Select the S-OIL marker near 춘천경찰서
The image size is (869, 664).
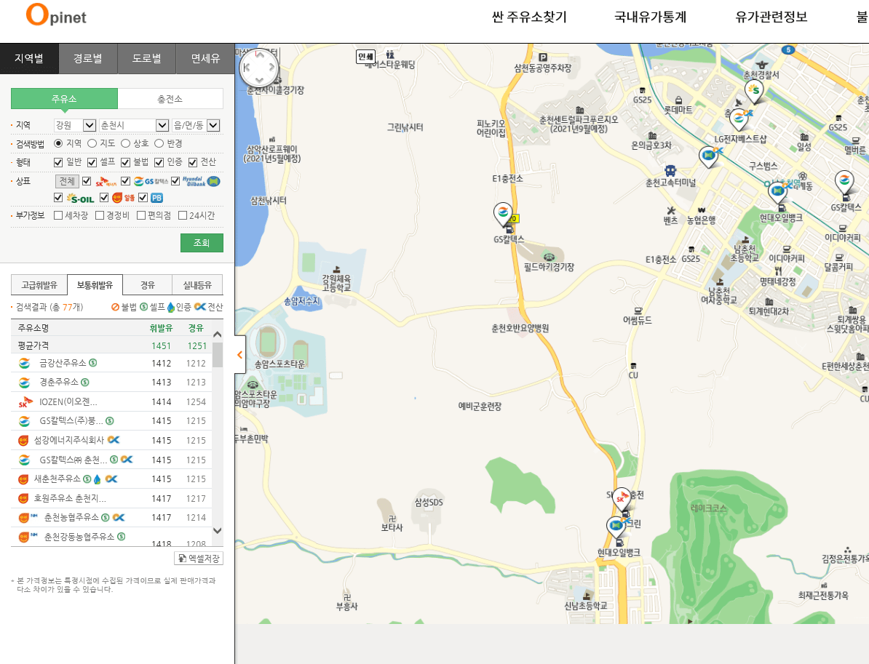pyautogui.click(x=754, y=92)
